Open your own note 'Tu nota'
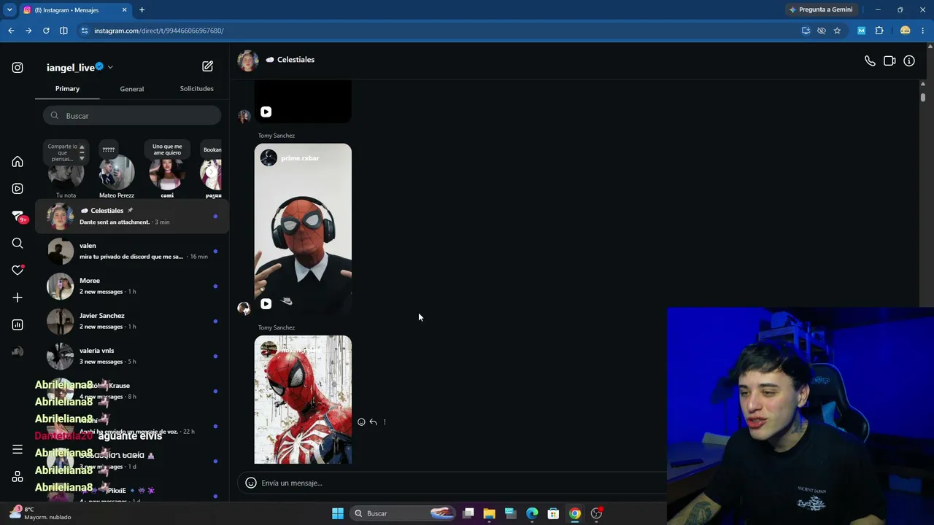 (66, 174)
